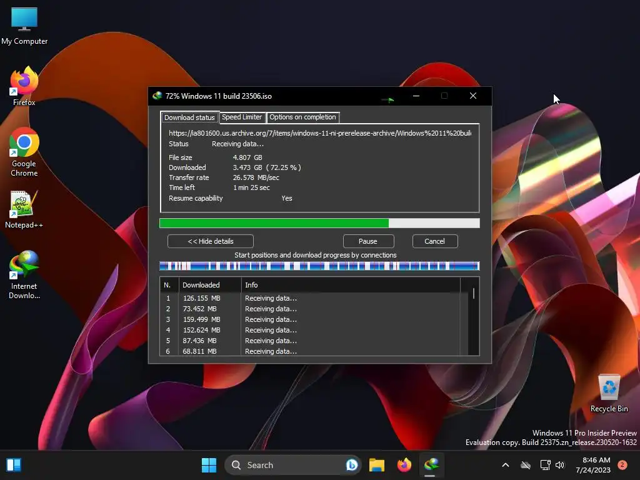Click Time left value 1 min 25 sec
The image size is (640, 480).
click(251, 187)
